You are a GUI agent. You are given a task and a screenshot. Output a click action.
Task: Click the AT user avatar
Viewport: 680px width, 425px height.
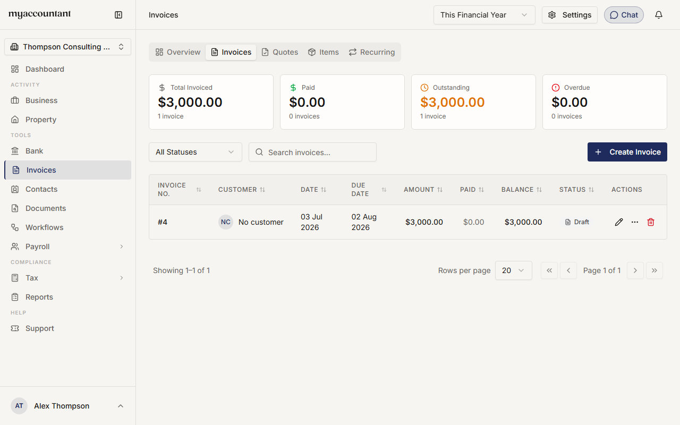(x=19, y=406)
